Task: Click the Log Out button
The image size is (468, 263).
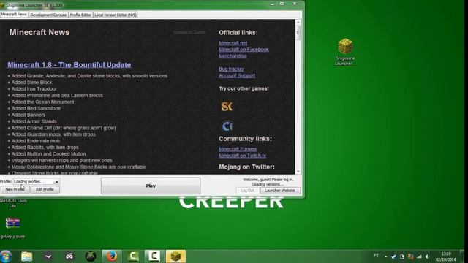Action: (x=247, y=191)
